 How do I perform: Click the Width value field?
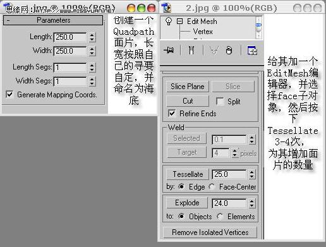70,51
